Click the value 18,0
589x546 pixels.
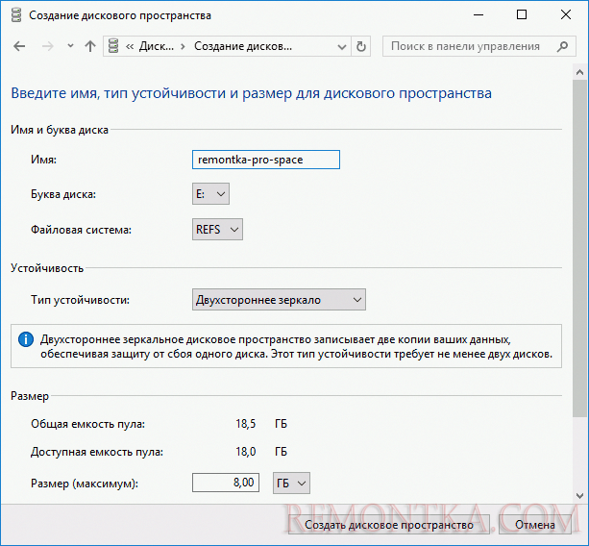[x=246, y=451]
